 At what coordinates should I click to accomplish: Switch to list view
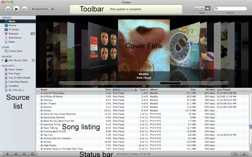197,8
